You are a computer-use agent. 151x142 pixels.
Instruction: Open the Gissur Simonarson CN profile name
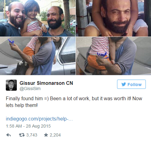point(46,83)
